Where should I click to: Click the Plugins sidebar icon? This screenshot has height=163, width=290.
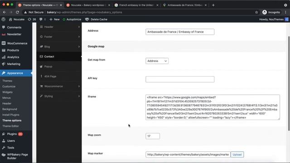coord(4,134)
